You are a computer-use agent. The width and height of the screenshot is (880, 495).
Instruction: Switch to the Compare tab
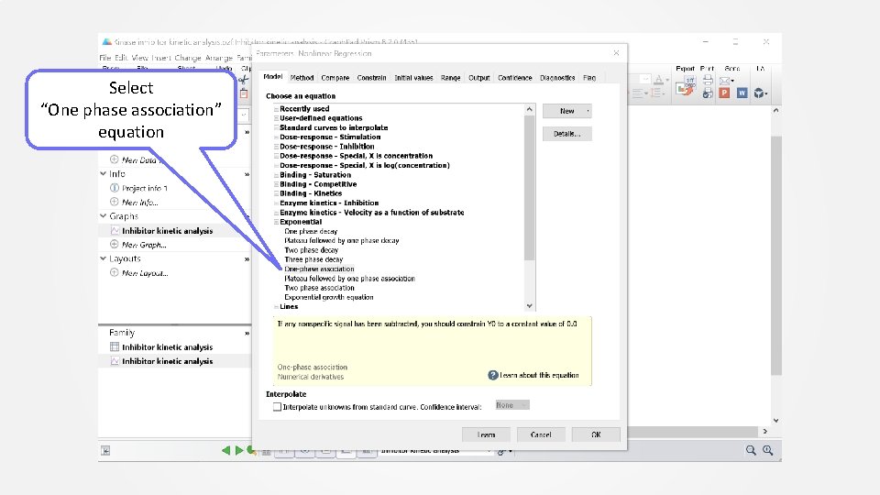[x=335, y=78]
